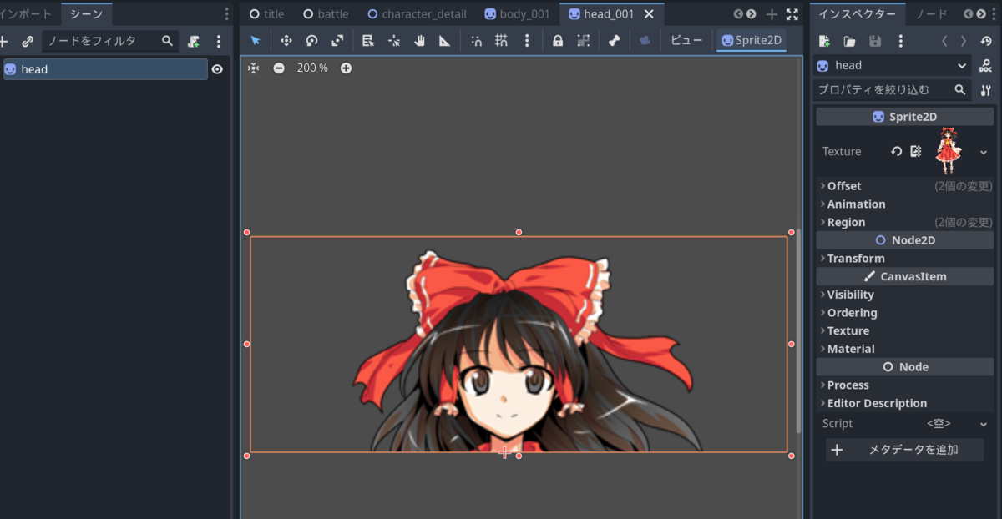Save the resource with floppy icon
This screenshot has height=519, width=1002.
875,41
